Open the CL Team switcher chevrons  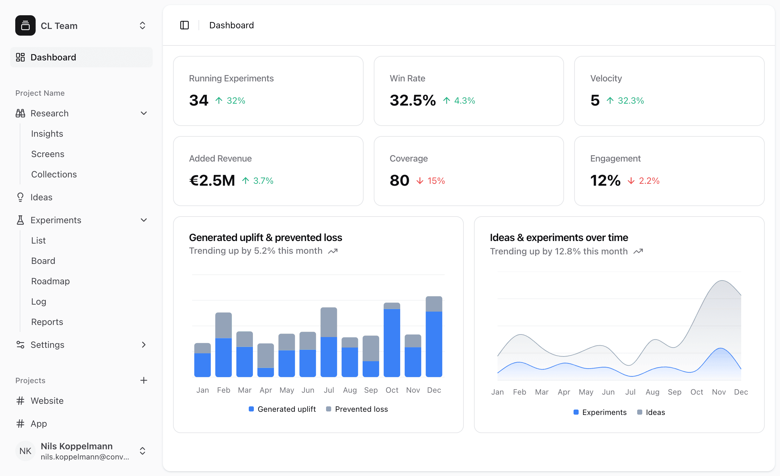(143, 25)
